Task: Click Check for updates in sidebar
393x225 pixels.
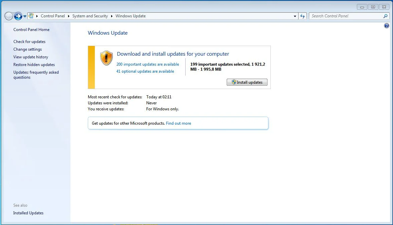Action: (29, 42)
